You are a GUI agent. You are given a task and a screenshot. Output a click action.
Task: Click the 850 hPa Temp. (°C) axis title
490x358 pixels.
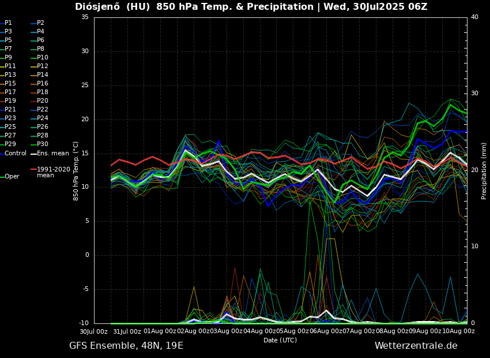[x=76, y=170]
